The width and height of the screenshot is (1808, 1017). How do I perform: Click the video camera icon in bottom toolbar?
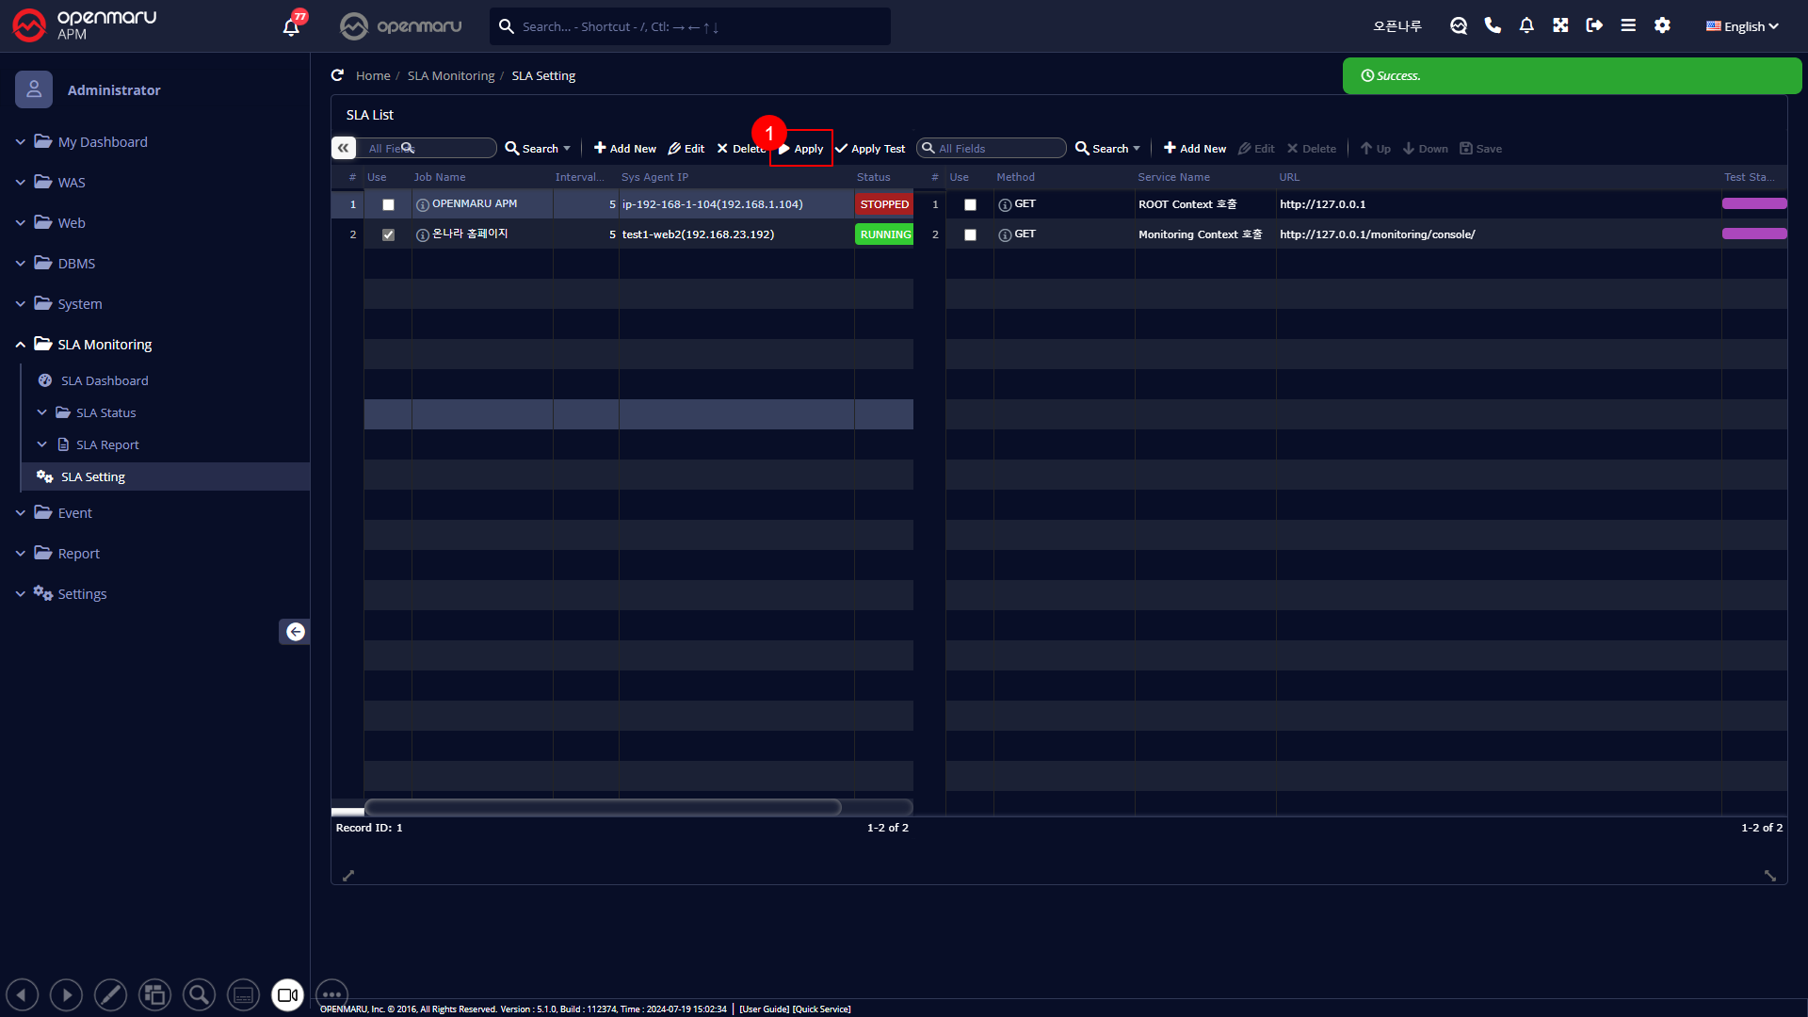287,994
